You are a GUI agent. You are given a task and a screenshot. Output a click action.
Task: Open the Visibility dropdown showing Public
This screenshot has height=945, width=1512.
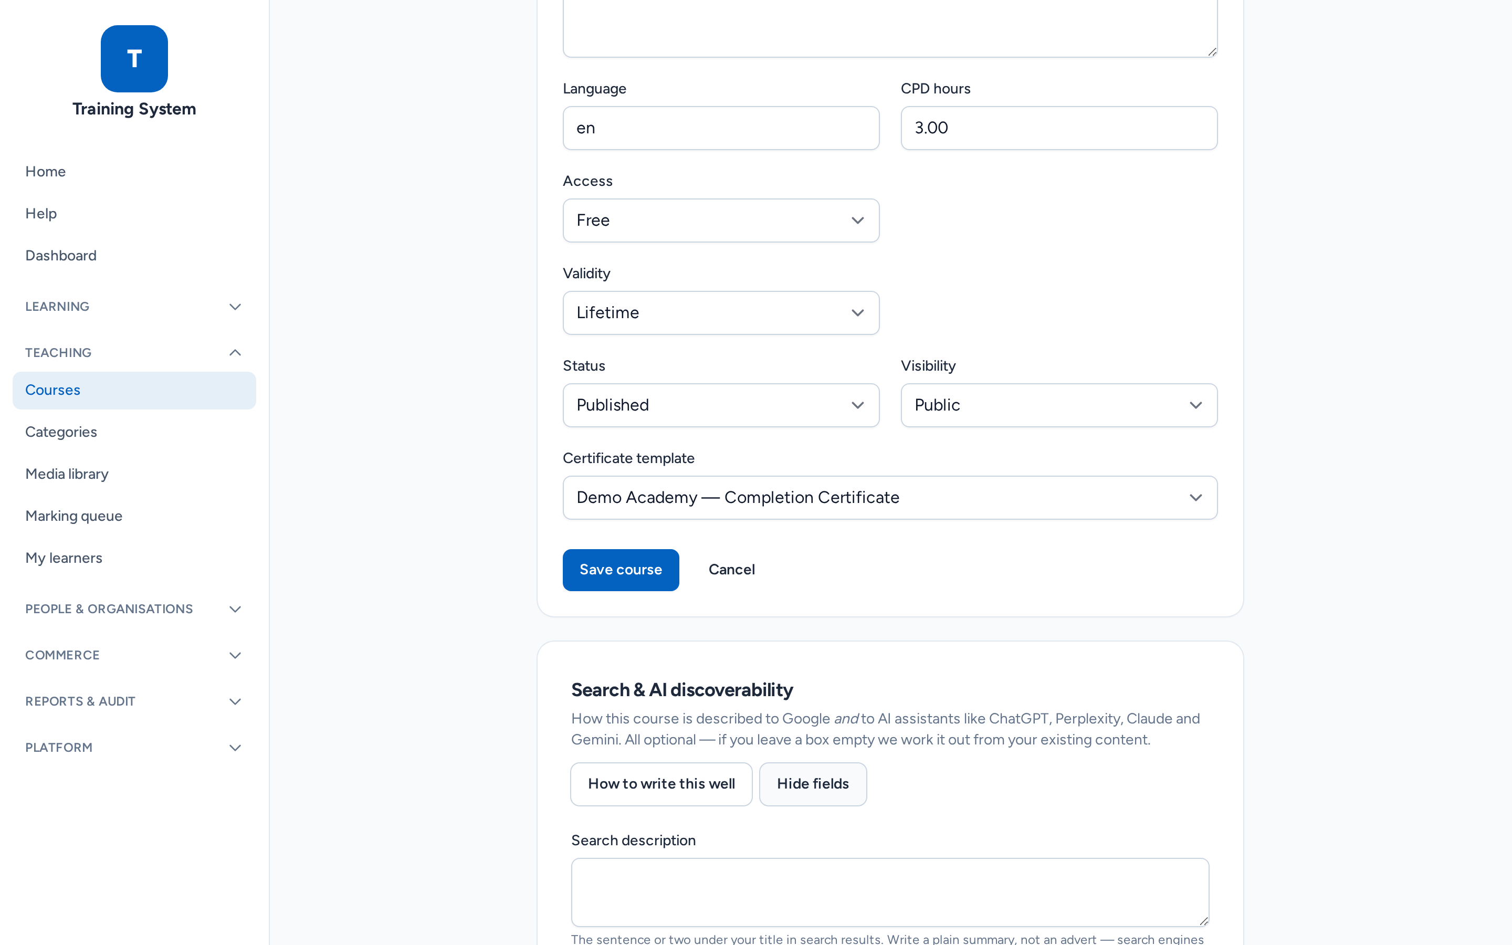(x=1059, y=406)
